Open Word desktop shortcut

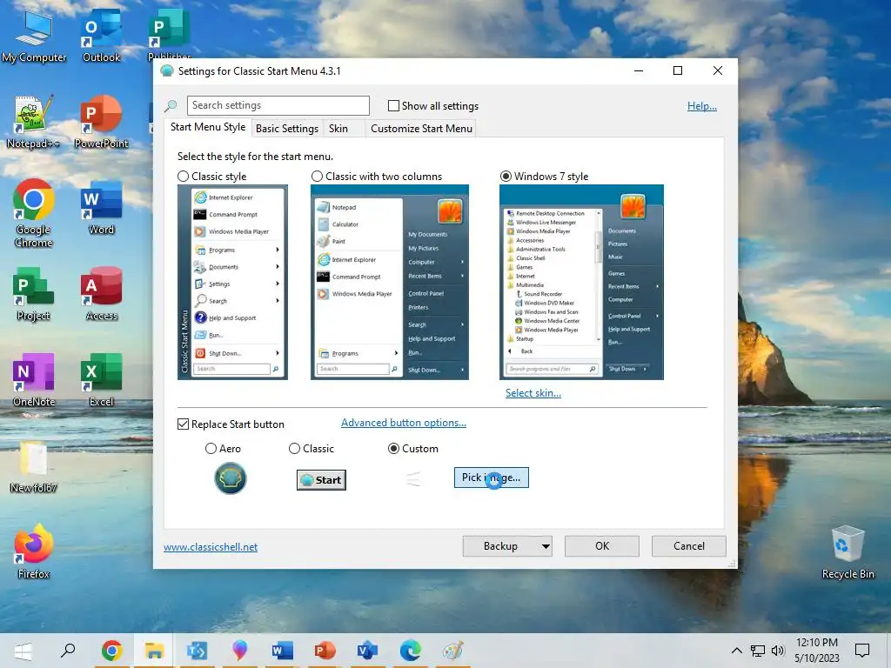tap(101, 207)
